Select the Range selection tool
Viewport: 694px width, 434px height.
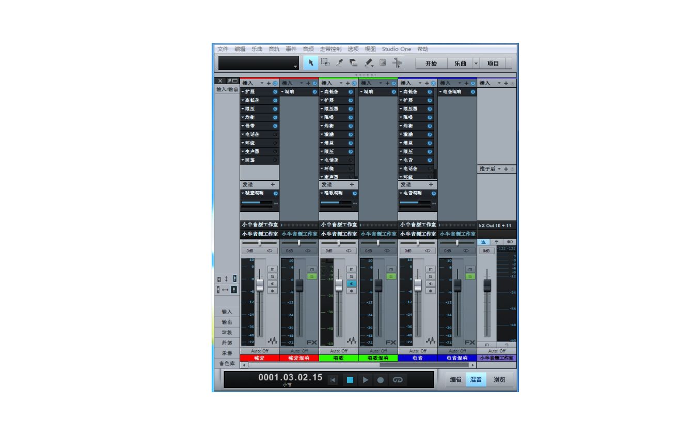(x=325, y=63)
